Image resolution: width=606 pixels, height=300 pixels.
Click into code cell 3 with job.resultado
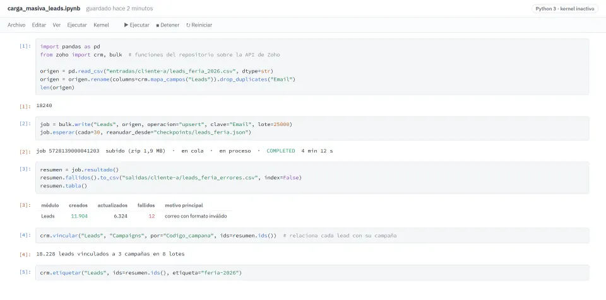(312, 178)
